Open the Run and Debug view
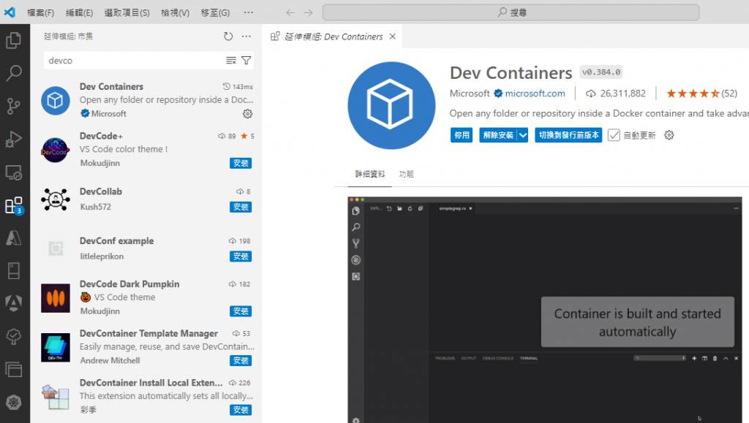The width and height of the screenshot is (749, 423). tap(13, 140)
